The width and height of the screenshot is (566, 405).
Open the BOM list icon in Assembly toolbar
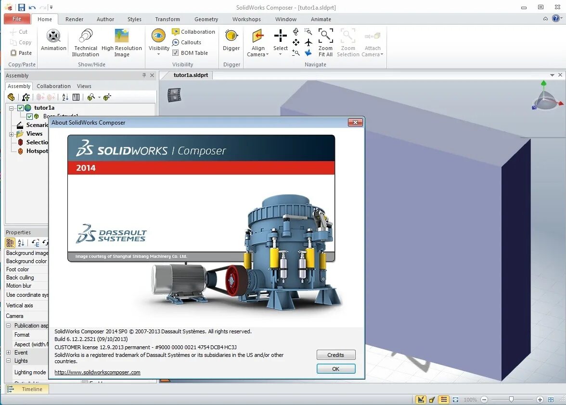[76, 97]
